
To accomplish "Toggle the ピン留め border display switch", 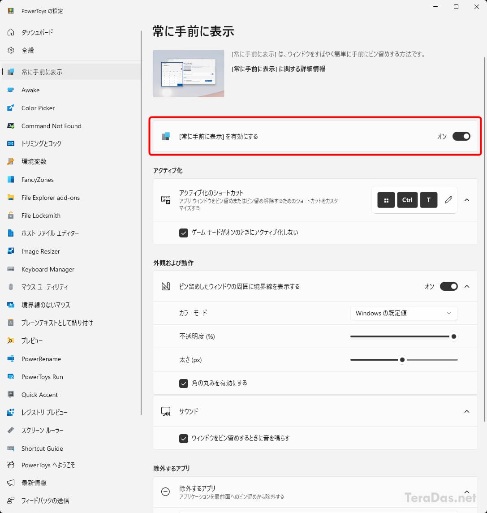I will (x=449, y=287).
